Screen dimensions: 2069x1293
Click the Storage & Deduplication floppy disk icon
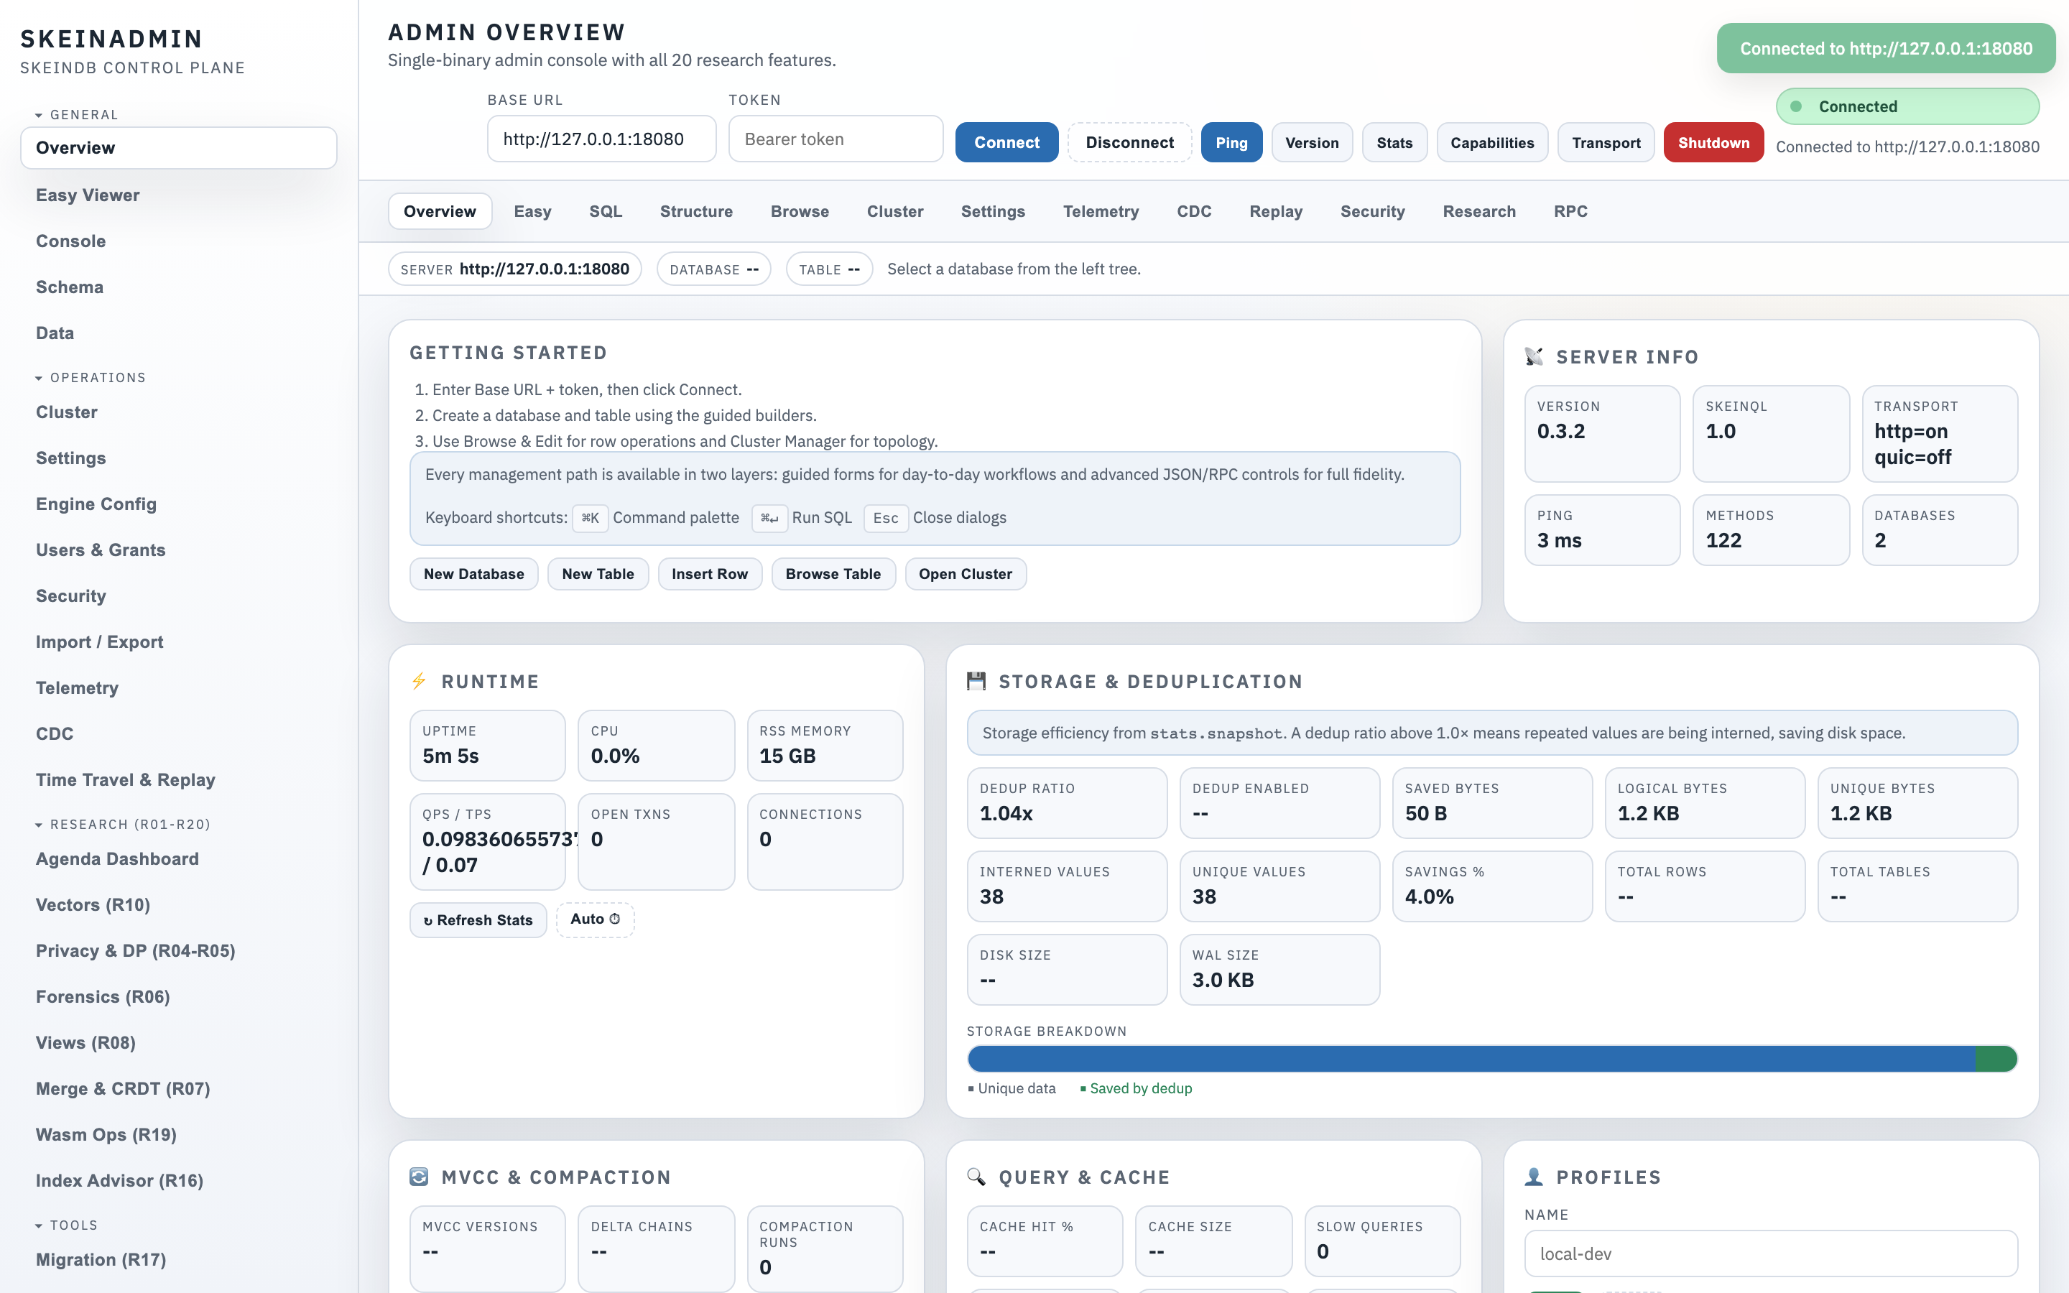click(976, 682)
